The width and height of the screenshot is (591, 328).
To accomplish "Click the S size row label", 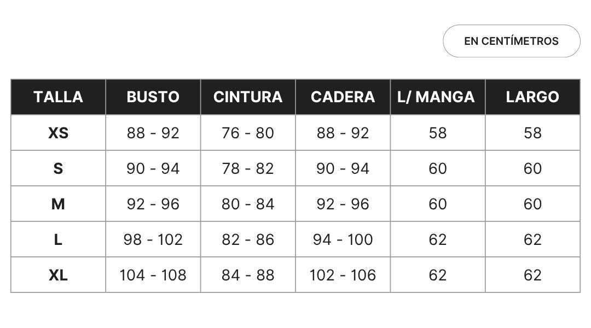I will pyautogui.click(x=58, y=168).
